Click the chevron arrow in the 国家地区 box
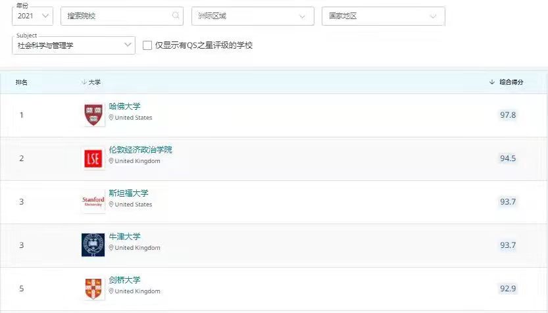This screenshot has height=313, width=548. 433,16
